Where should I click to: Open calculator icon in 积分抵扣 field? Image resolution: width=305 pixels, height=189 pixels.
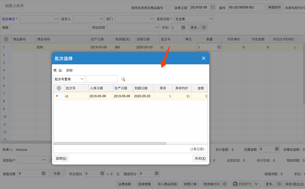(x=102, y=173)
